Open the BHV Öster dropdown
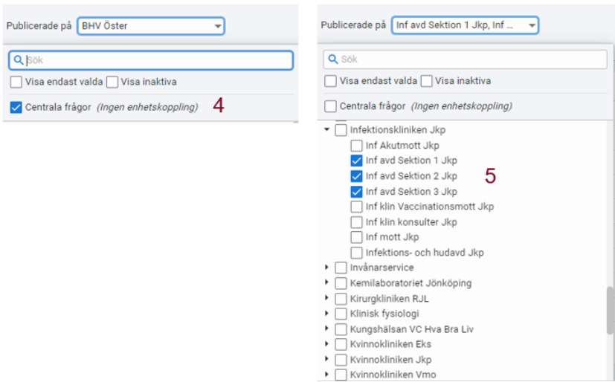Image resolution: width=615 pixels, height=382 pixels. 151,26
